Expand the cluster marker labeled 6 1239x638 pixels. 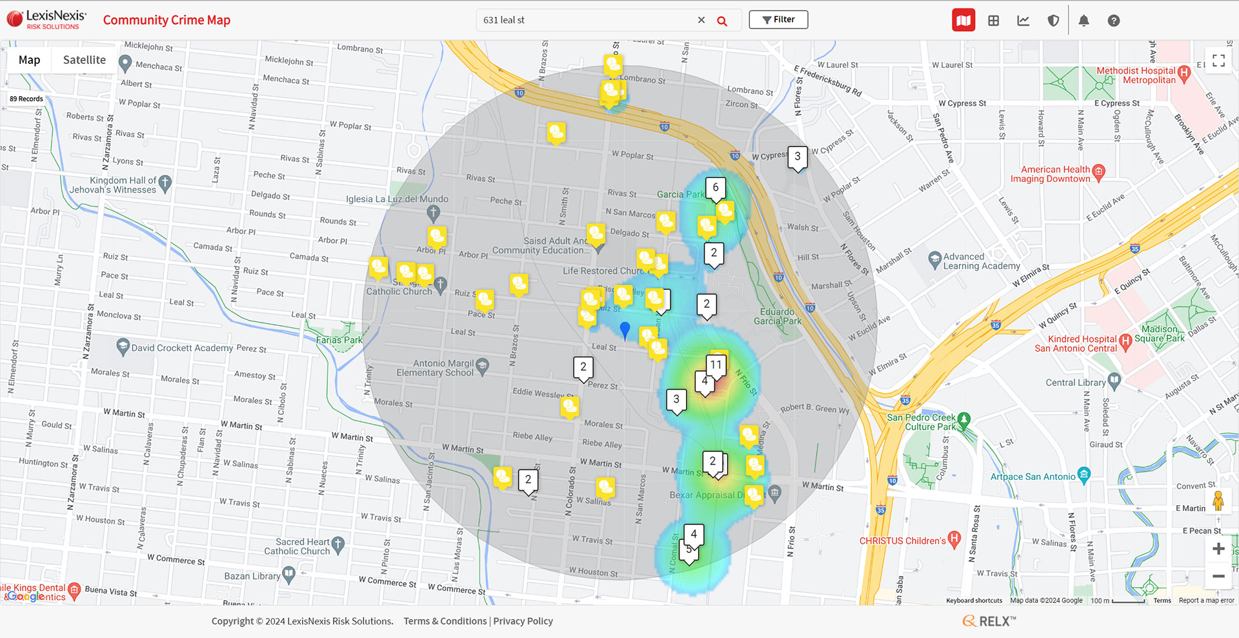(715, 188)
